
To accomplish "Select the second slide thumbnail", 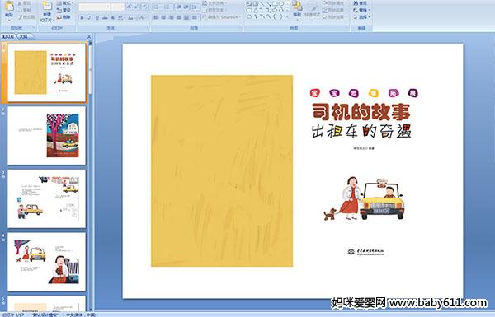I will (x=47, y=136).
